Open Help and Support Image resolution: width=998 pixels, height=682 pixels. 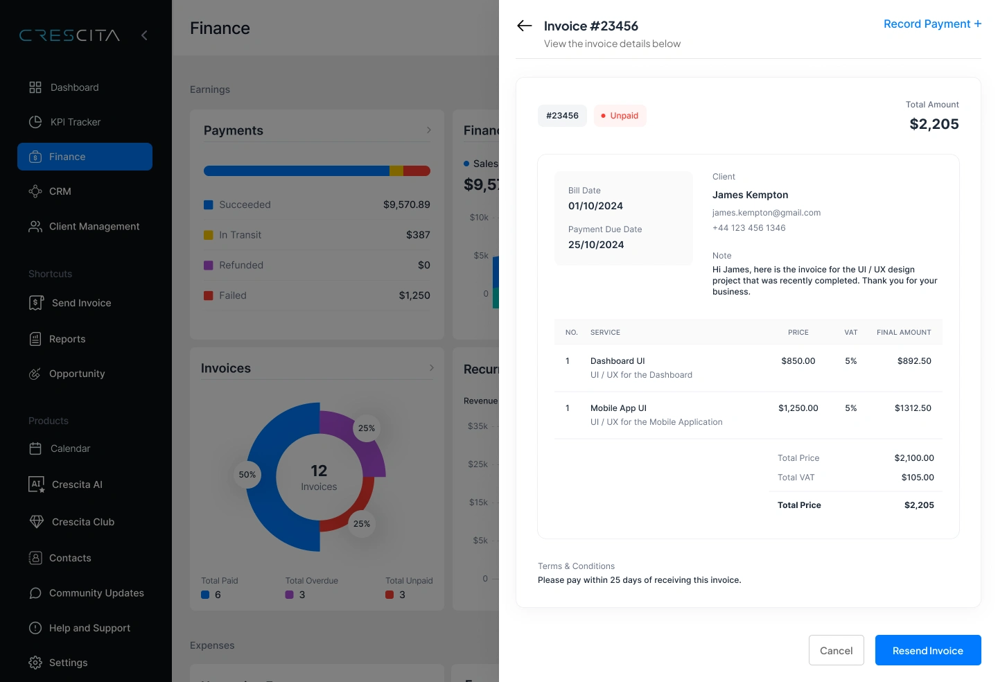(x=89, y=628)
